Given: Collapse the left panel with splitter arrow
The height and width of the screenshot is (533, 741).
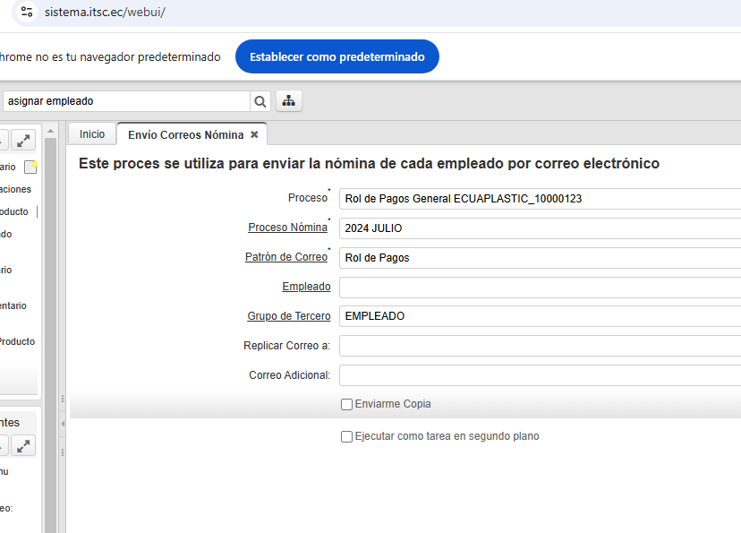Looking at the screenshot, I should click(63, 423).
